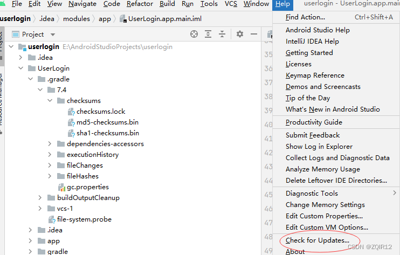Open the View menu
This screenshot has width=400, height=255.
pos(54,4)
